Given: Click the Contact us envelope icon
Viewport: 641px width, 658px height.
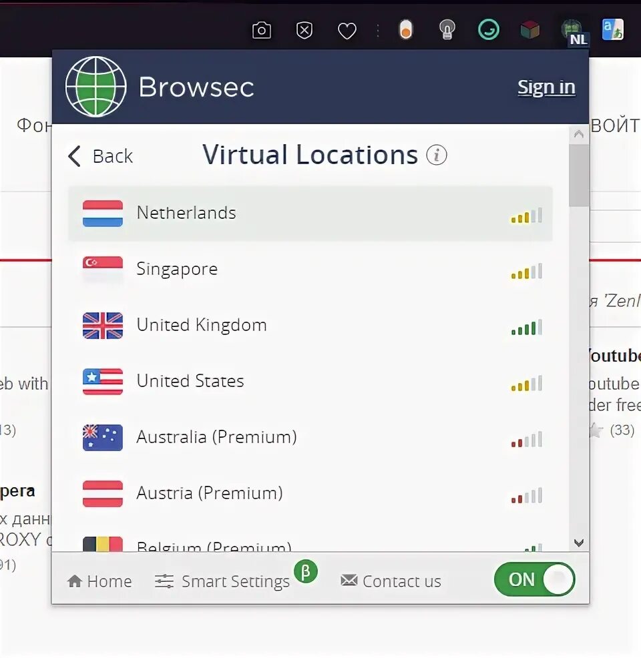Looking at the screenshot, I should click(x=349, y=581).
